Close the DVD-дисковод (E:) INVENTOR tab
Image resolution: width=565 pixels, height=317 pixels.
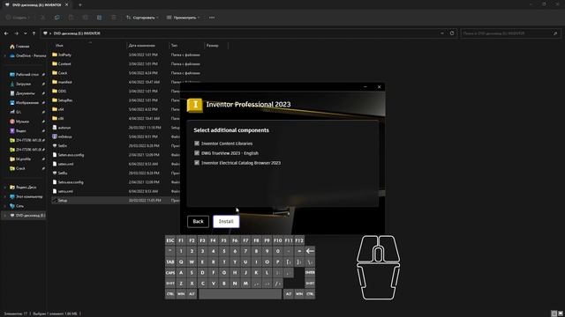tap(67, 5)
